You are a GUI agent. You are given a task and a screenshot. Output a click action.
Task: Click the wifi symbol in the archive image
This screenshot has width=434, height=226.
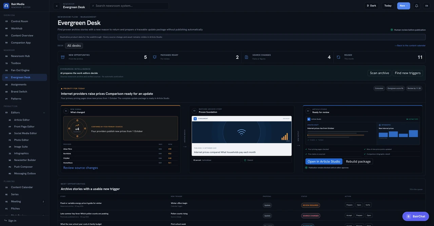coord(241,132)
